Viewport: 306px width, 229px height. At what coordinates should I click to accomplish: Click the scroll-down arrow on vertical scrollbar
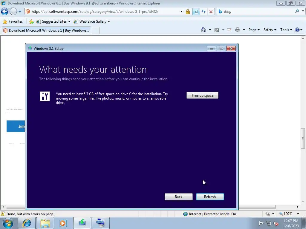303,202
